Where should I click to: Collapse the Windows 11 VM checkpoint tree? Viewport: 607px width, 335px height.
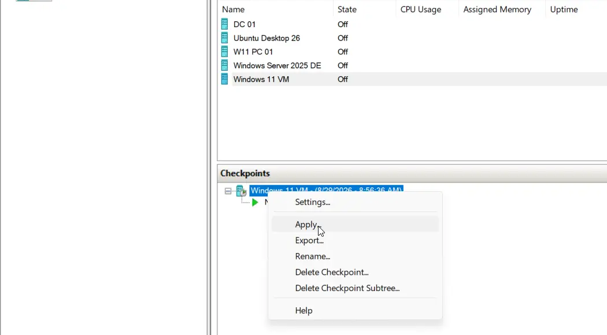pyautogui.click(x=228, y=191)
